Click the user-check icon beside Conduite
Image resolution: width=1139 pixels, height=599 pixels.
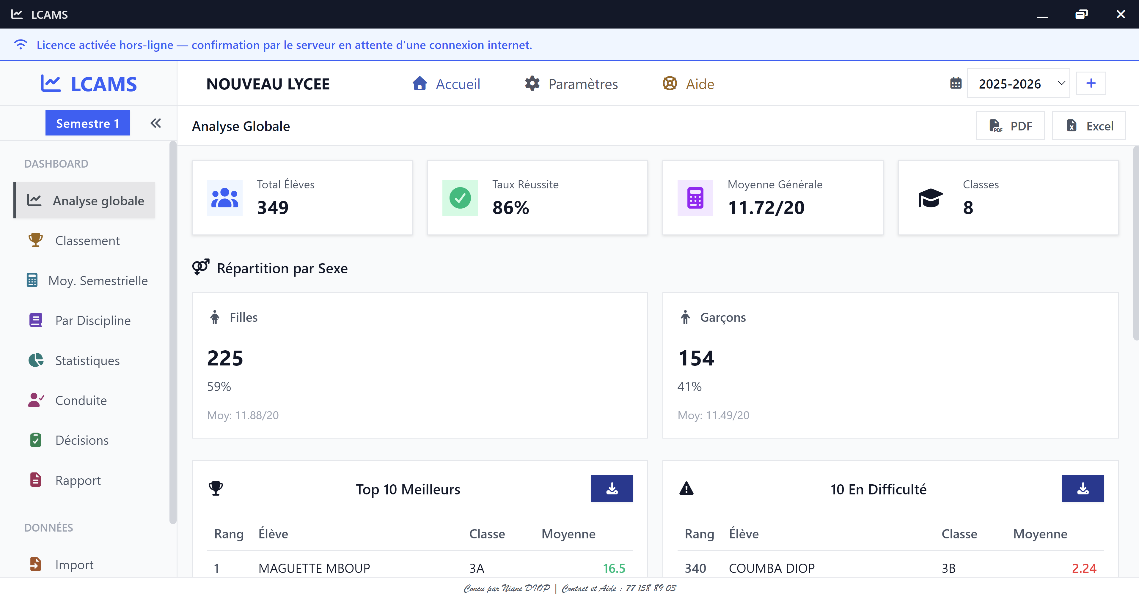coord(36,400)
